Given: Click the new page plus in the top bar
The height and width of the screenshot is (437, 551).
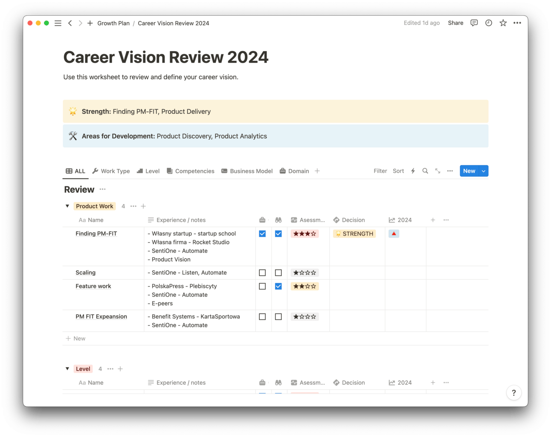Looking at the screenshot, I should (x=90, y=23).
